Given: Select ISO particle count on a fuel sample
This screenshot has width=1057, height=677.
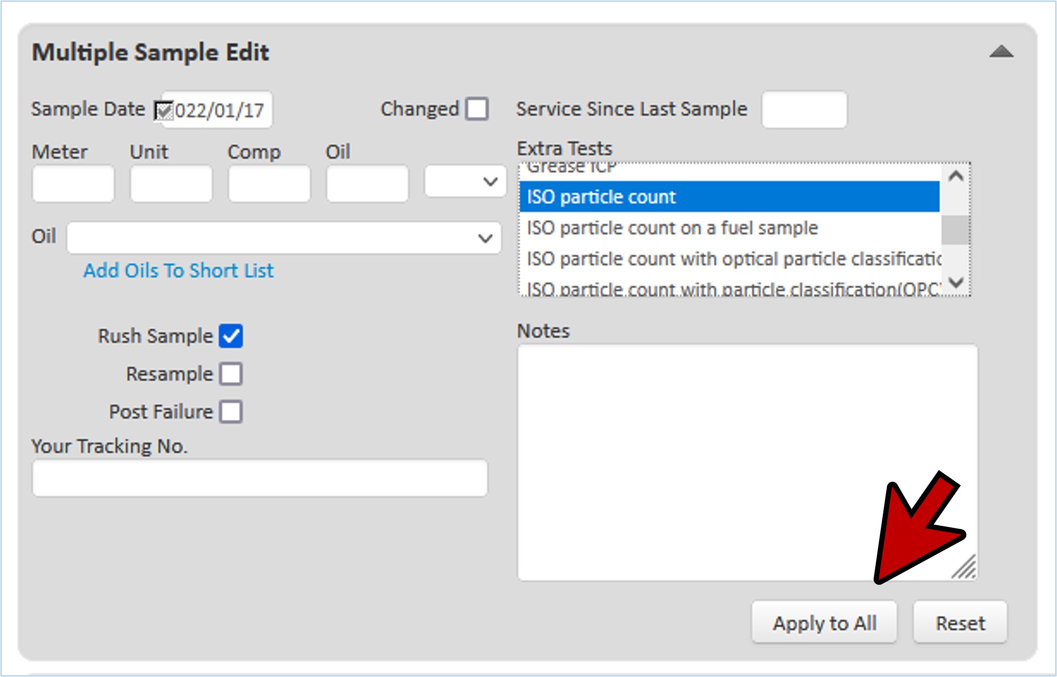Looking at the screenshot, I should tap(672, 228).
